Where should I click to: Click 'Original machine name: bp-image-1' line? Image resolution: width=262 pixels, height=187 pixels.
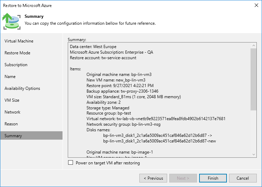point(120,152)
